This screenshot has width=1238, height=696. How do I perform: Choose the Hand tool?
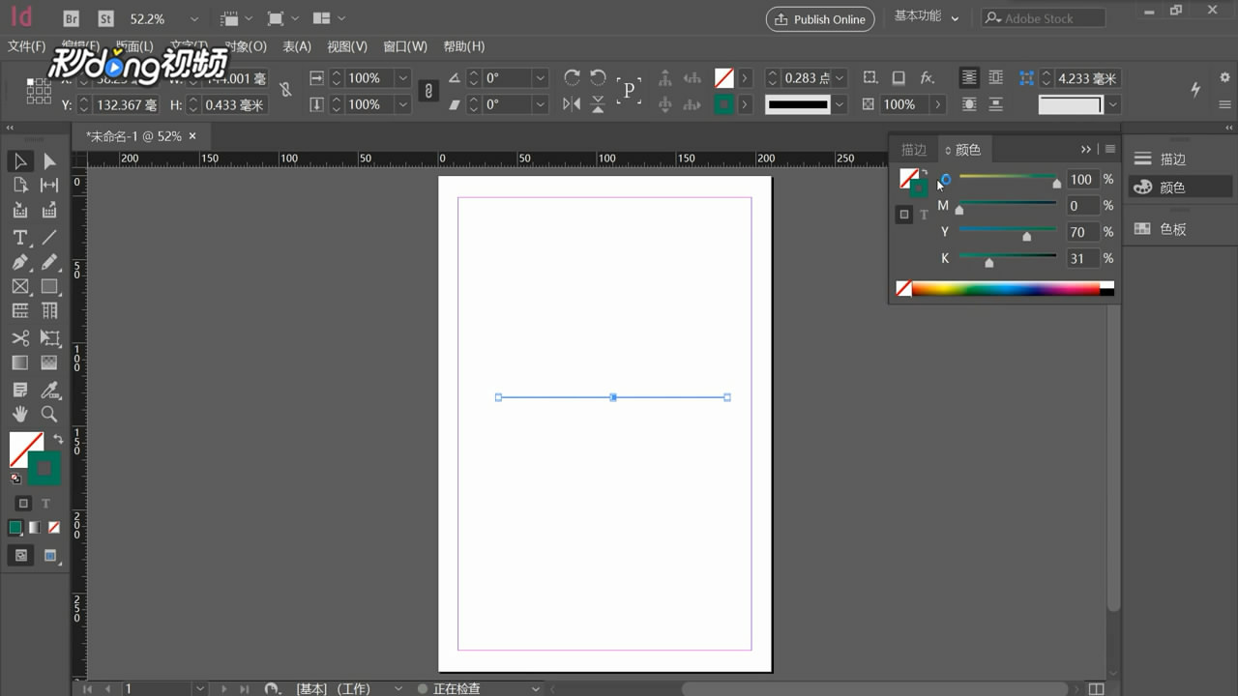pyautogui.click(x=19, y=414)
